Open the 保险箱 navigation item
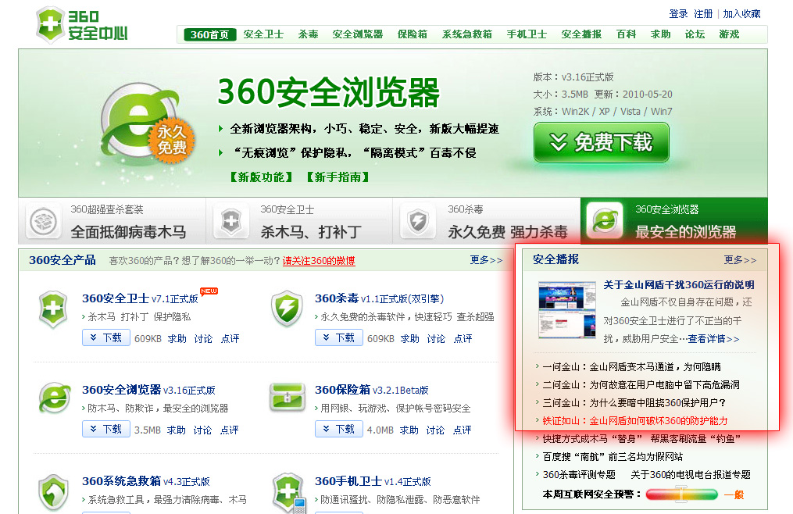This screenshot has height=514, width=793. pos(413,34)
